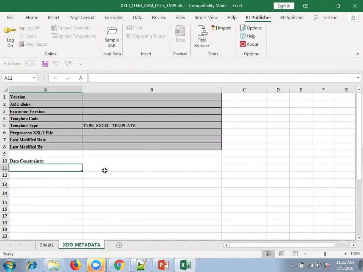Click View Report in Online group

(33, 44)
